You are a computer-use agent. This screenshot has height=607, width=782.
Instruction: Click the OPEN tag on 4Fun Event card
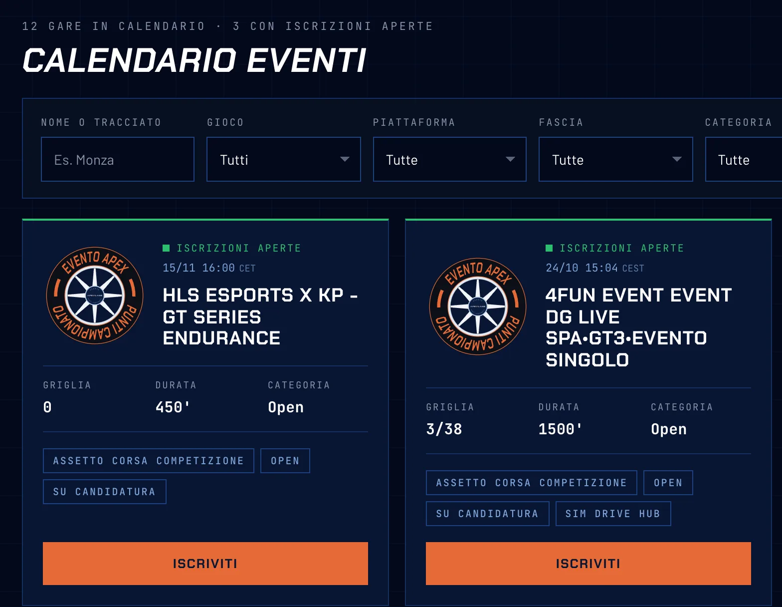(668, 483)
